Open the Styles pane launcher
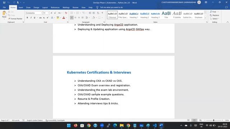 (x=207, y=22)
